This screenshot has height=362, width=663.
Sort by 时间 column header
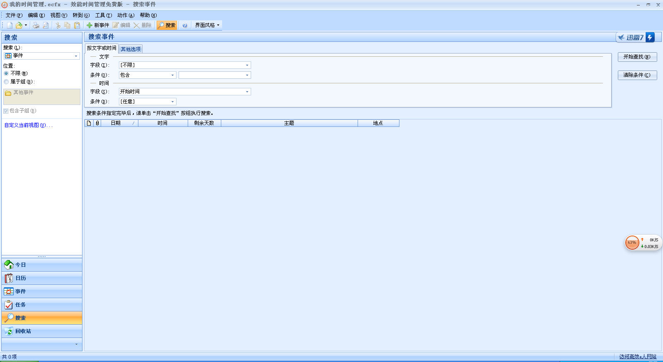pyautogui.click(x=163, y=123)
